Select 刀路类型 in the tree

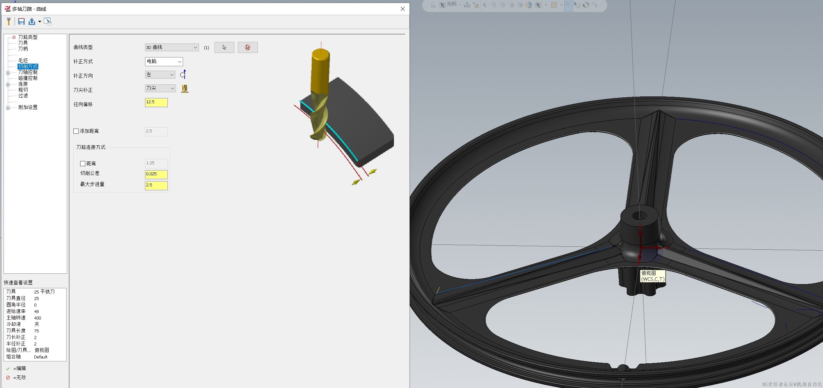tap(28, 37)
